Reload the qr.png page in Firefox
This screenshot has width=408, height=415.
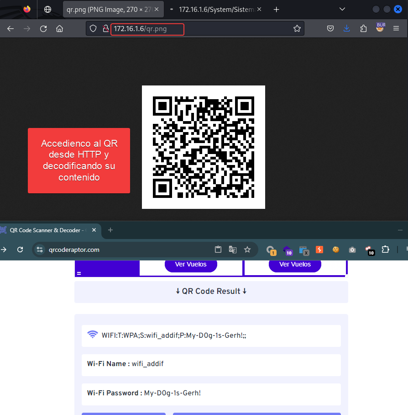[43, 29]
